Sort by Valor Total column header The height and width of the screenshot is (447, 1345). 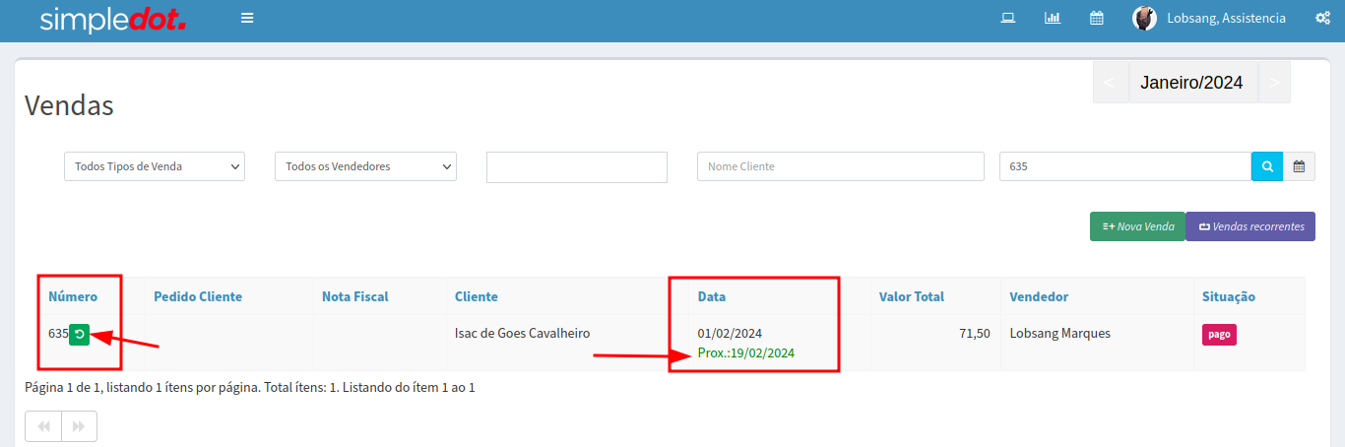[x=911, y=296]
